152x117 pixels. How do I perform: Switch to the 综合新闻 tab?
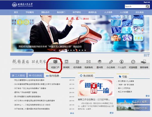point(35,75)
